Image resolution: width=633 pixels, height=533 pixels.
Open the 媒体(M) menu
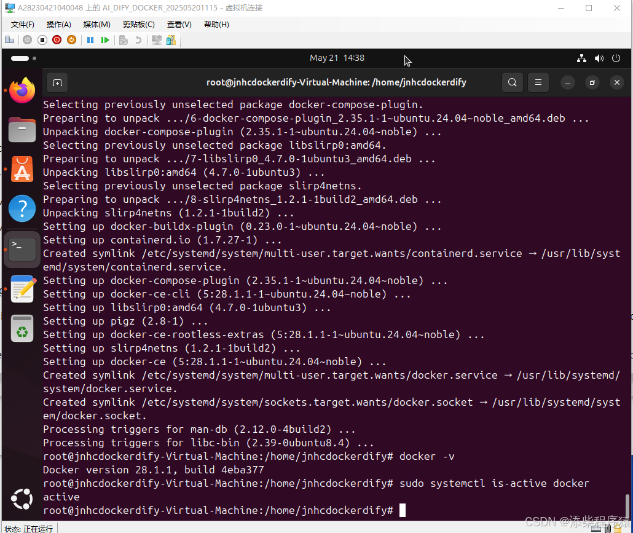click(97, 25)
